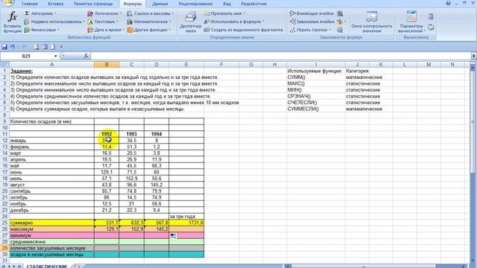The width and height of the screenshot is (477, 268).
Task: Click Убрать стрелки button
Action: (310, 30)
